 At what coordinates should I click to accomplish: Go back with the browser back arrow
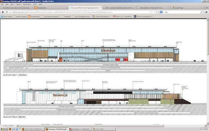pos(3,12)
